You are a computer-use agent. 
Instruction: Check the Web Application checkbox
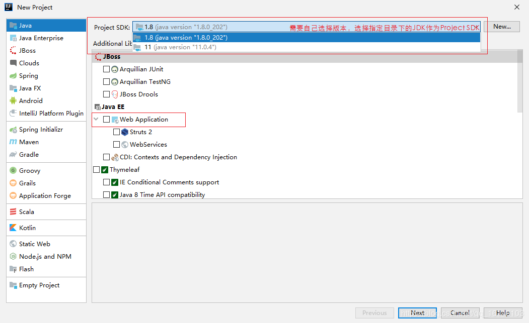coord(106,119)
